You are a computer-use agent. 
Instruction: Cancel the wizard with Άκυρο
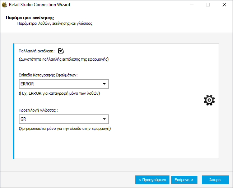[215, 179]
